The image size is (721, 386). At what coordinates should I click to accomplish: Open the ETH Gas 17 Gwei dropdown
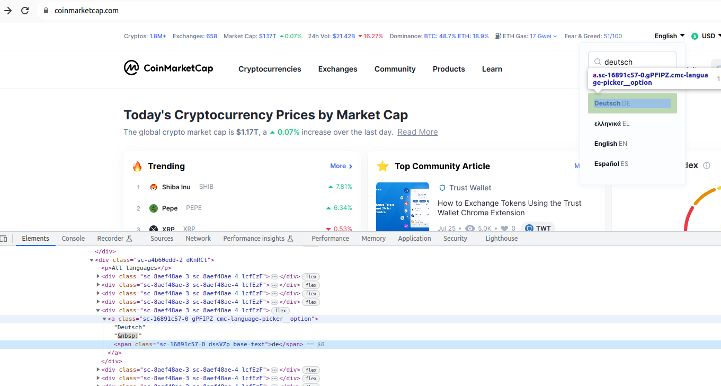pos(547,36)
